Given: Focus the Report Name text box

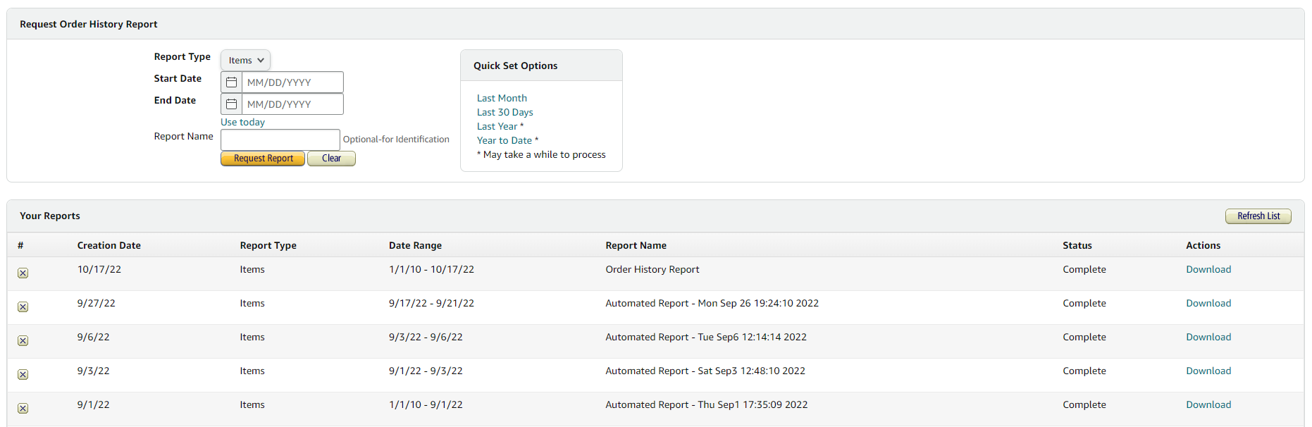Looking at the screenshot, I should tap(280, 140).
